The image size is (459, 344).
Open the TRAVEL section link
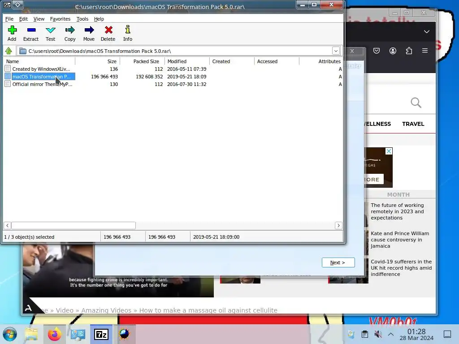pos(413,124)
